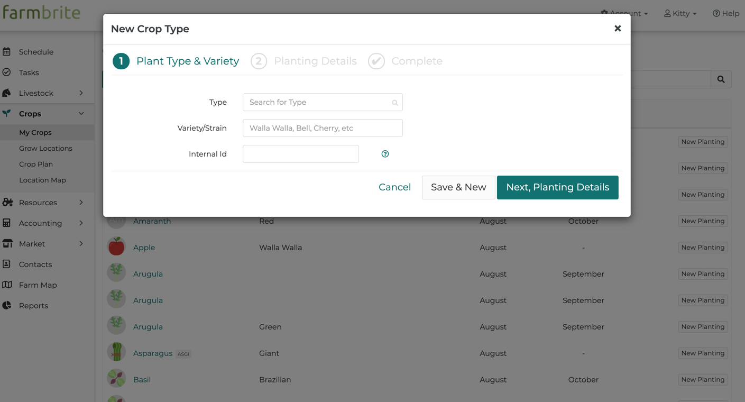
Task: Open the Account dropdown menu
Action: tap(624, 13)
